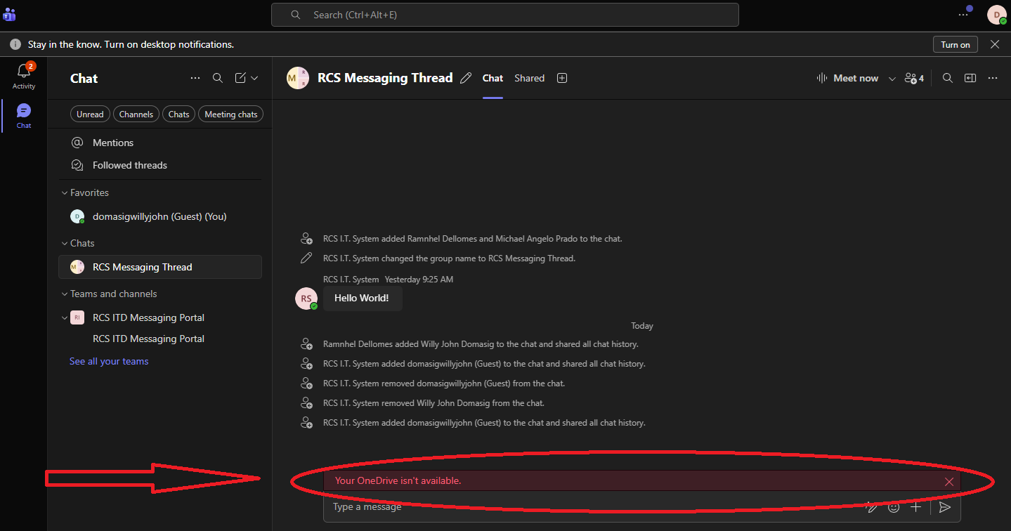This screenshot has width=1011, height=531.
Task: Open domasigwillyjohn (Guest) (You) chat
Action: [x=160, y=216]
